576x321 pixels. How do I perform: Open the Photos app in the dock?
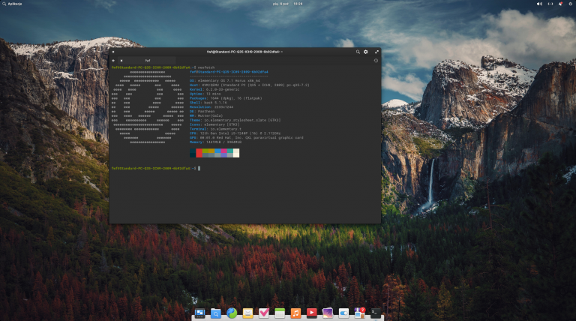tap(328, 313)
